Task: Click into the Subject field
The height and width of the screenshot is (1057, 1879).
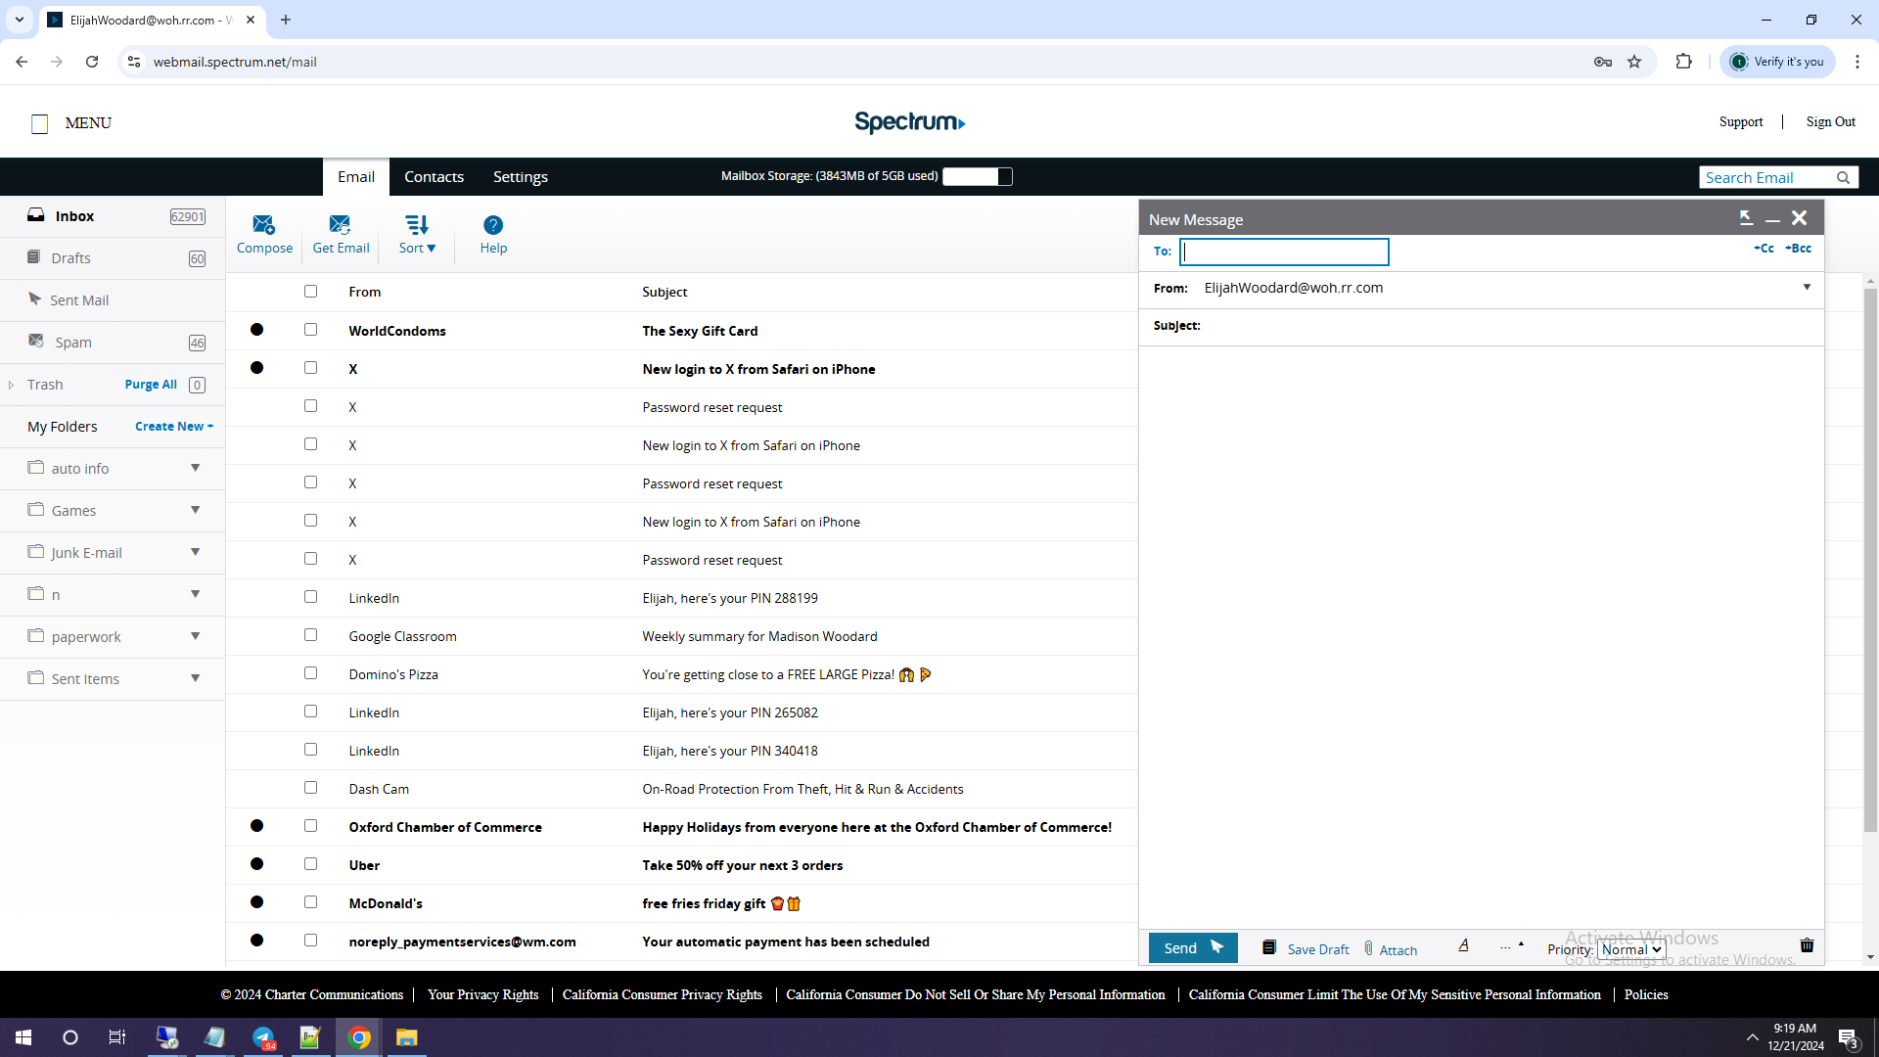Action: click(x=1507, y=326)
